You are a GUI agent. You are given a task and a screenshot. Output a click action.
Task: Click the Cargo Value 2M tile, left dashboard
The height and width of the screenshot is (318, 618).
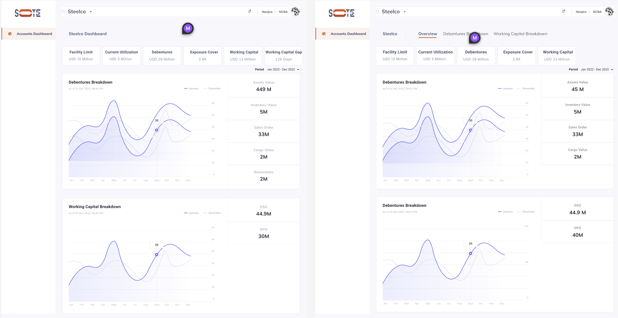(263, 154)
